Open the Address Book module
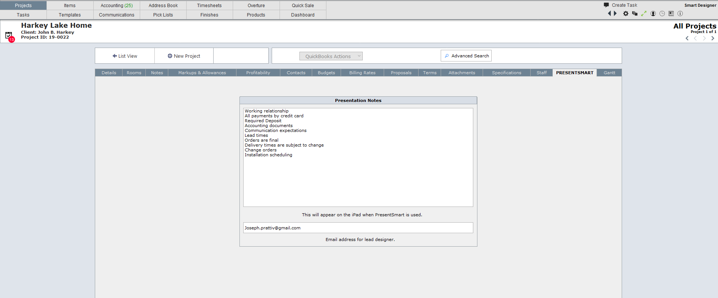Viewport: 718px width, 298px height. point(163,6)
